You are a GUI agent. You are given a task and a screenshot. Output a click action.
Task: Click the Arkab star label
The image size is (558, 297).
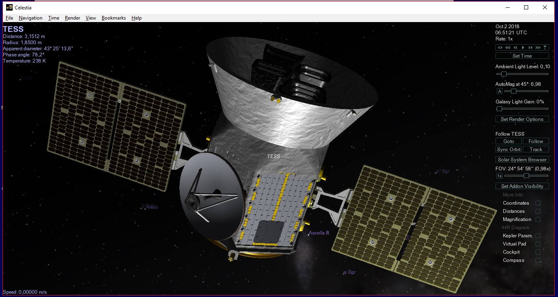152,207
